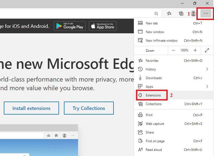
Task: Open the Apps menu entry
Action: pyautogui.click(x=173, y=86)
